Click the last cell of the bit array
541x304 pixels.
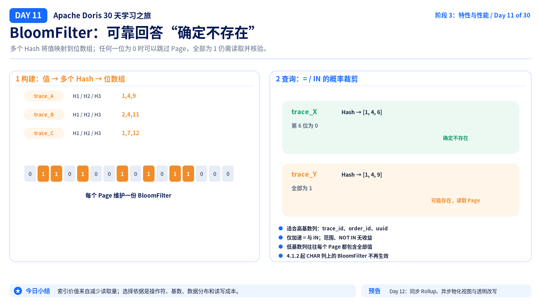click(228, 174)
